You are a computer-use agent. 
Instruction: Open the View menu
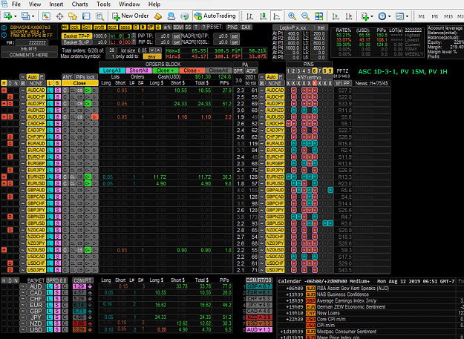click(35, 4)
